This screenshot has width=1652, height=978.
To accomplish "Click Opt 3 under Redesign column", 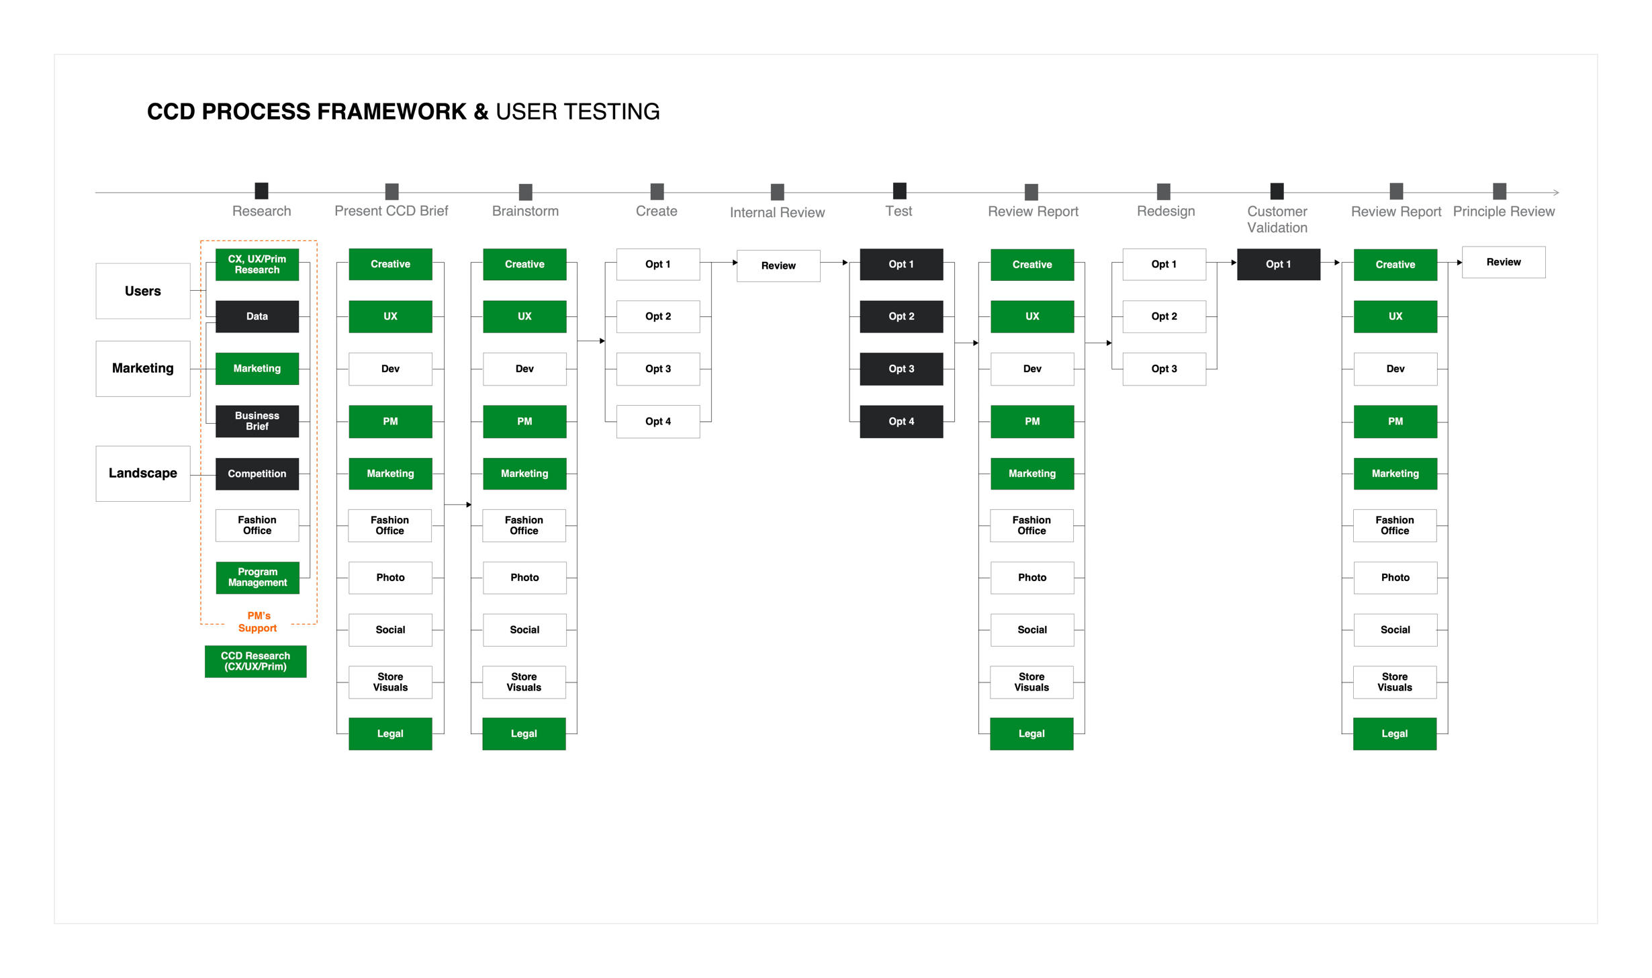I will click(1164, 369).
